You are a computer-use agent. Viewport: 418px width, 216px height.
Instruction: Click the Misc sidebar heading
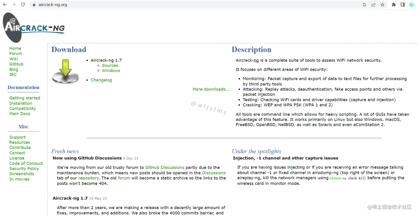click(23, 127)
